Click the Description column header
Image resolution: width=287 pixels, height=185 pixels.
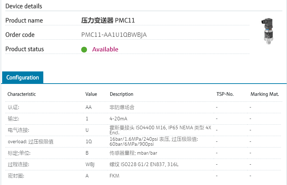click(x=121, y=94)
